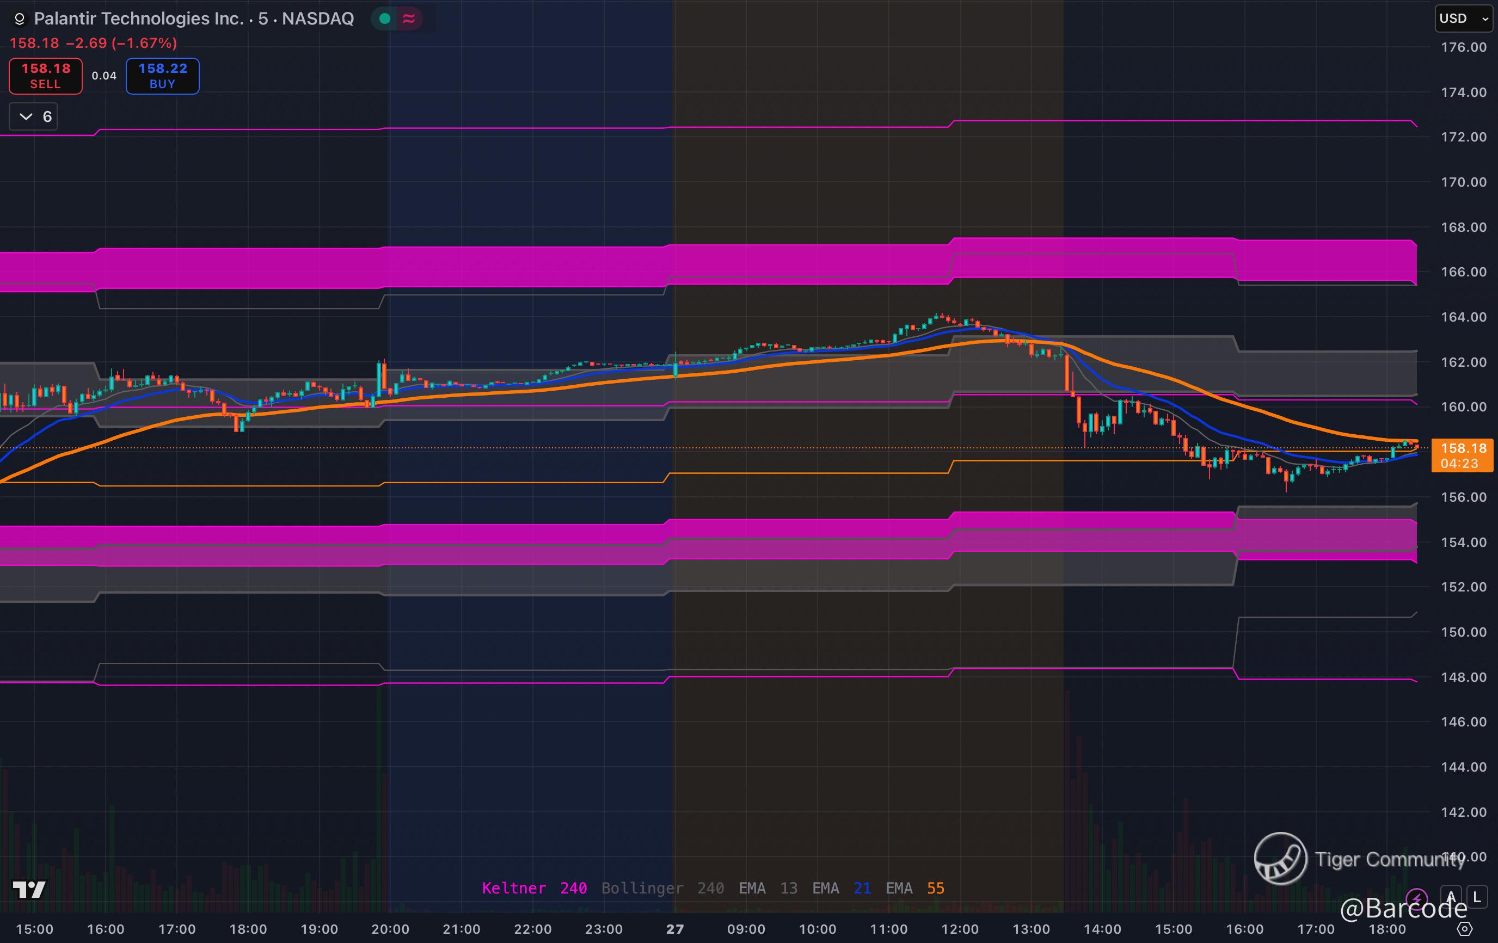Screen dimensions: 1498x943
Task: Toggle log scale with the L button
Action: (1477, 897)
